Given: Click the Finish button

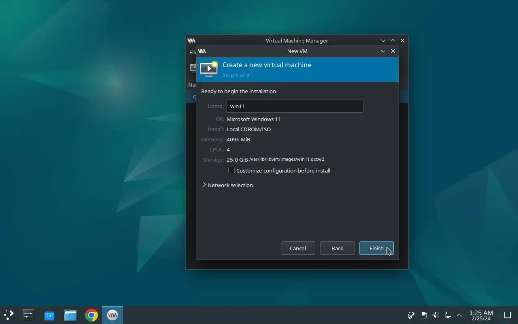Looking at the screenshot, I should click(x=376, y=248).
